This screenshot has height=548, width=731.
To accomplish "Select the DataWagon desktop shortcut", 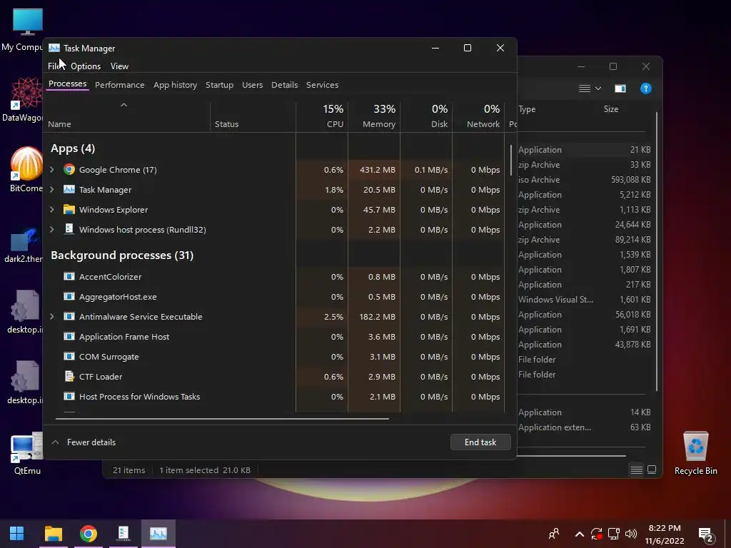I will [22, 99].
